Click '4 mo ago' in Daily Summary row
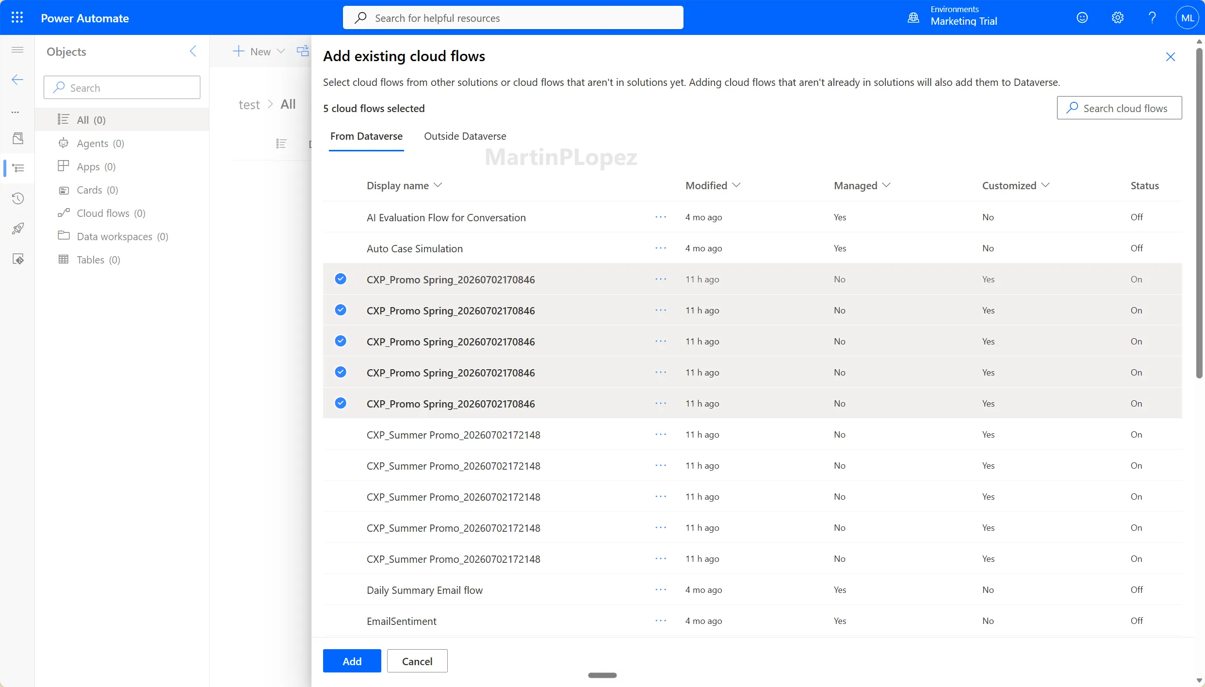 tap(703, 589)
